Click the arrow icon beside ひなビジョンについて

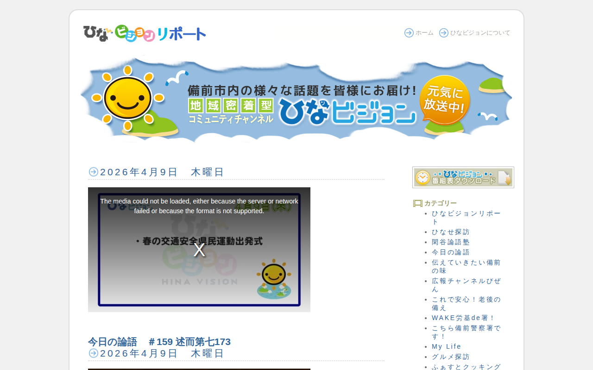(444, 33)
